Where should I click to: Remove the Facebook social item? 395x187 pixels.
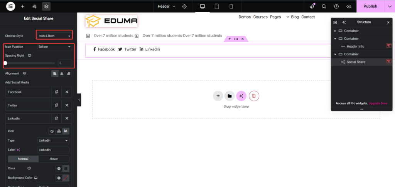click(67, 92)
